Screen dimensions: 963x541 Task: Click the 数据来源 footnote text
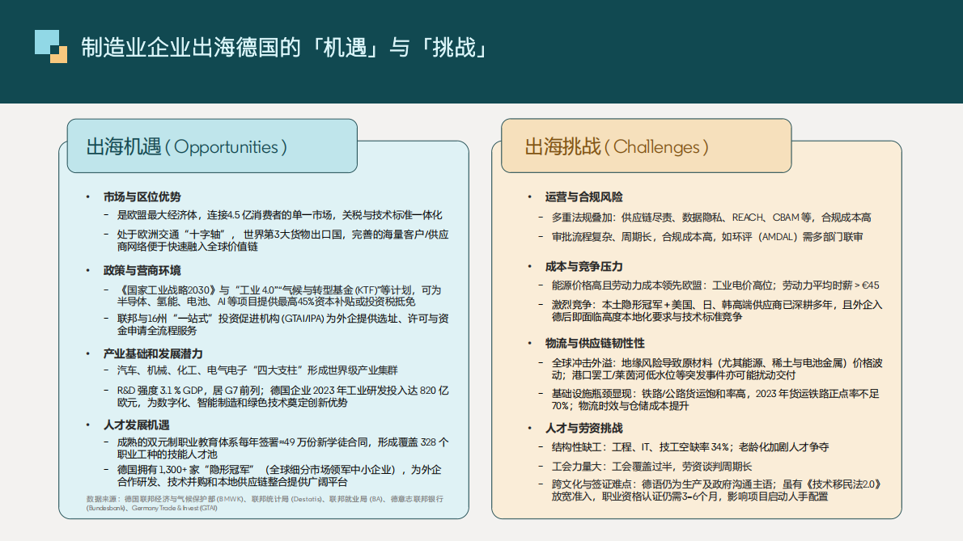265,503
